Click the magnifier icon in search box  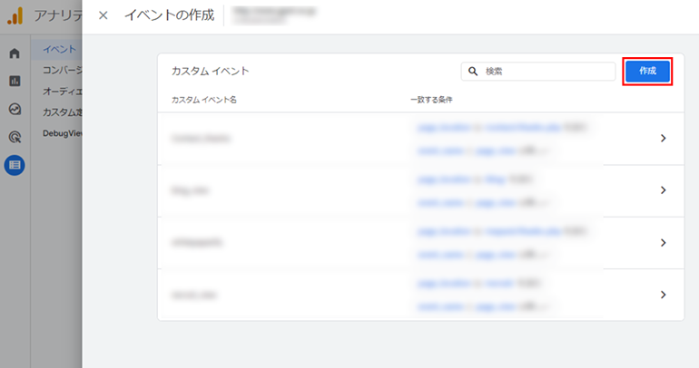[x=473, y=72]
